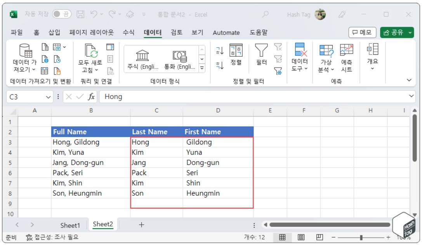Switch to the 홈 ribbon tab
The image size is (422, 245).
pyautogui.click(x=36, y=33)
